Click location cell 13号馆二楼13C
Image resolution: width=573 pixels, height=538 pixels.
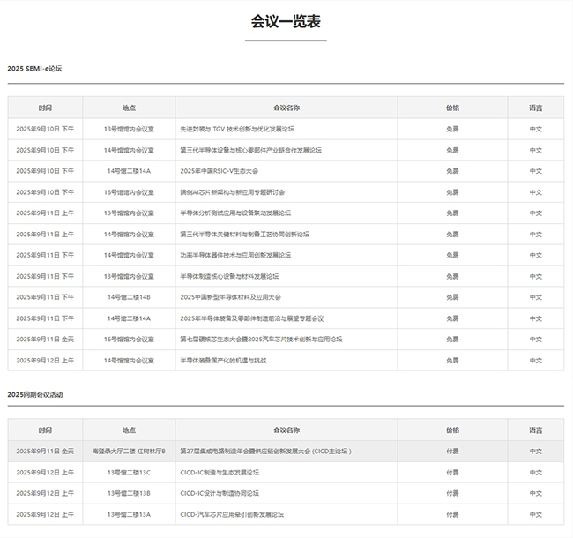click(129, 473)
